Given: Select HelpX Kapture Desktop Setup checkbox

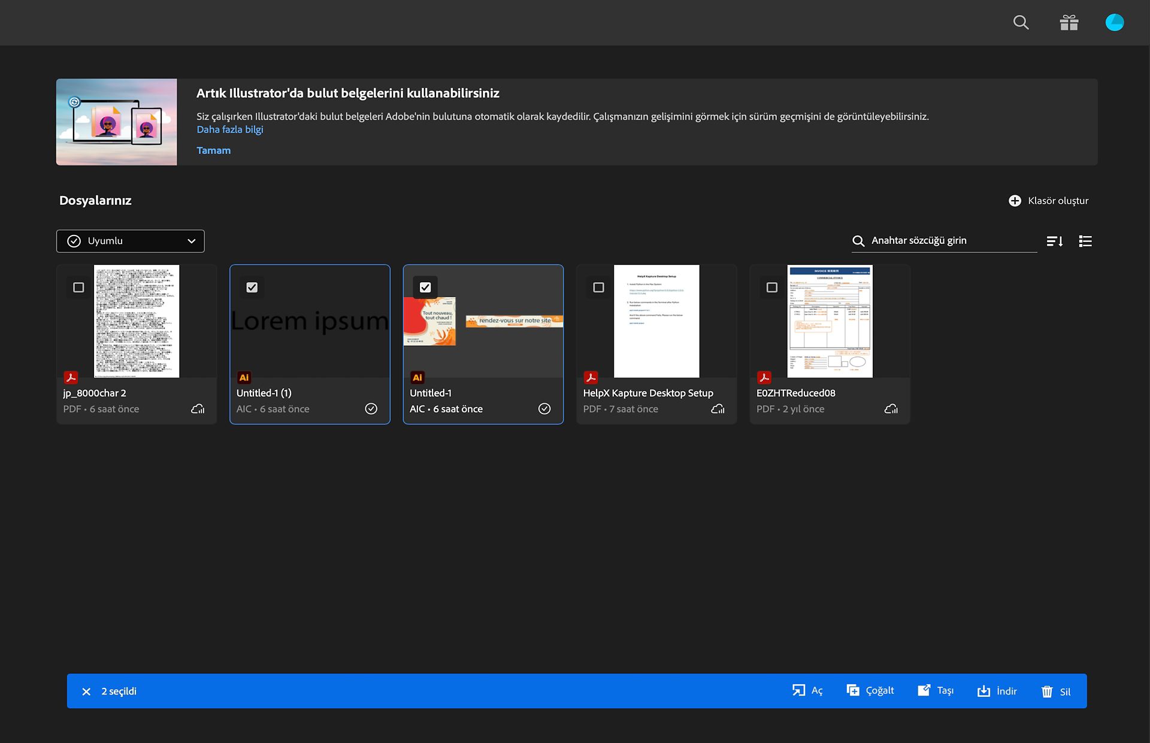Looking at the screenshot, I should pyautogui.click(x=598, y=288).
